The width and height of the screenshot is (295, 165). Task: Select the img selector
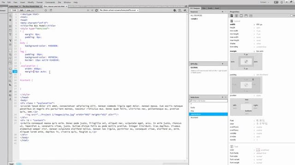(x=208, y=111)
